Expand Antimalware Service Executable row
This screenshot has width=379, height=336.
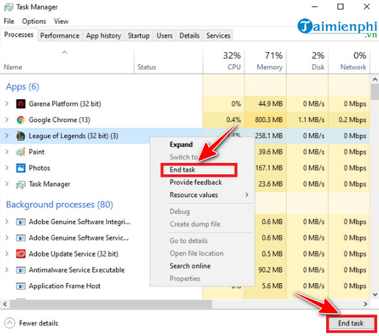point(7,270)
